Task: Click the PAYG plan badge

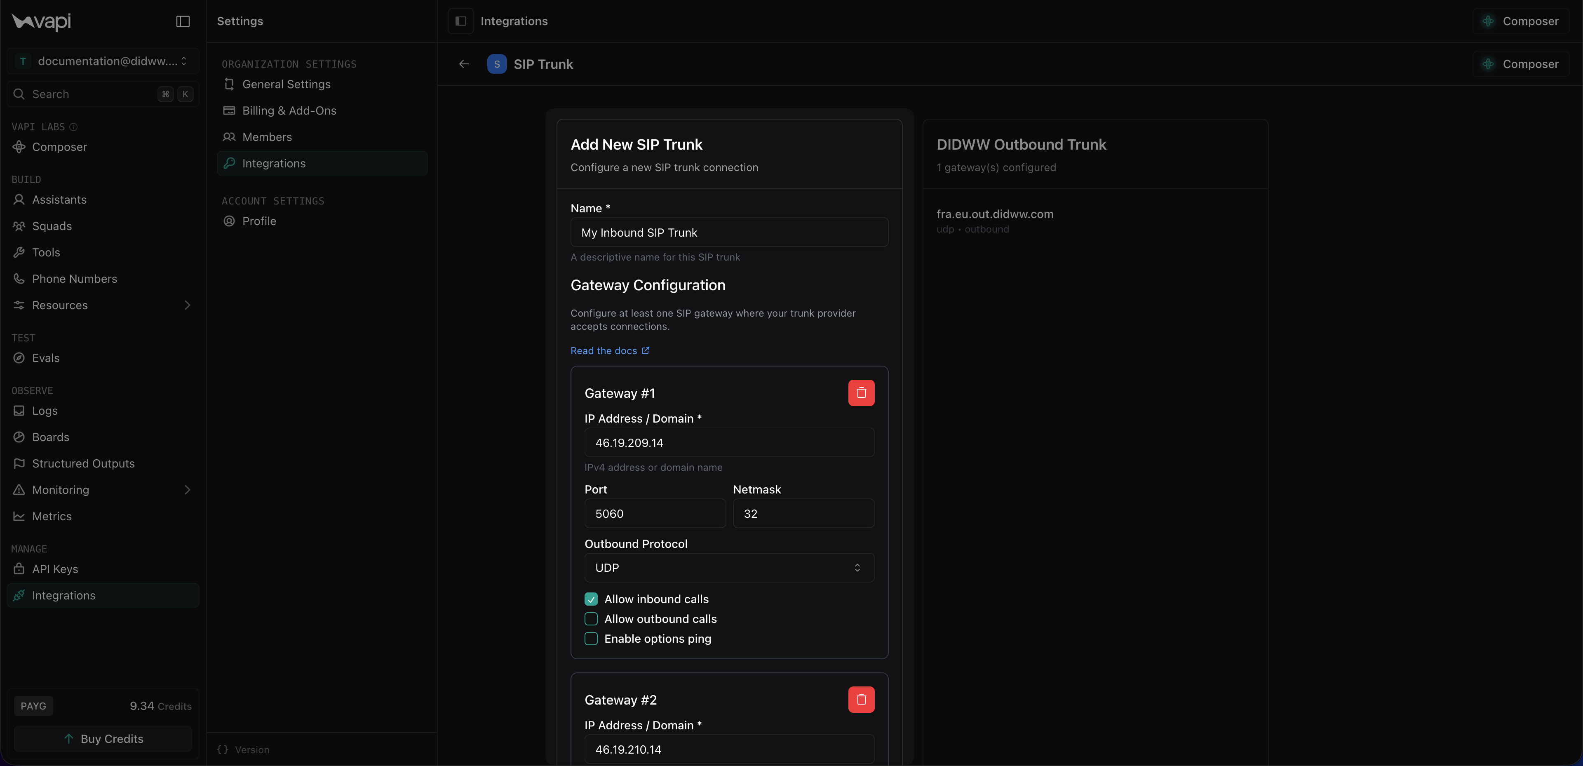Action: pyautogui.click(x=33, y=706)
